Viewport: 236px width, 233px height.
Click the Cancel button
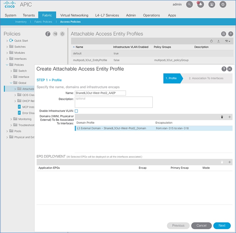point(201,226)
